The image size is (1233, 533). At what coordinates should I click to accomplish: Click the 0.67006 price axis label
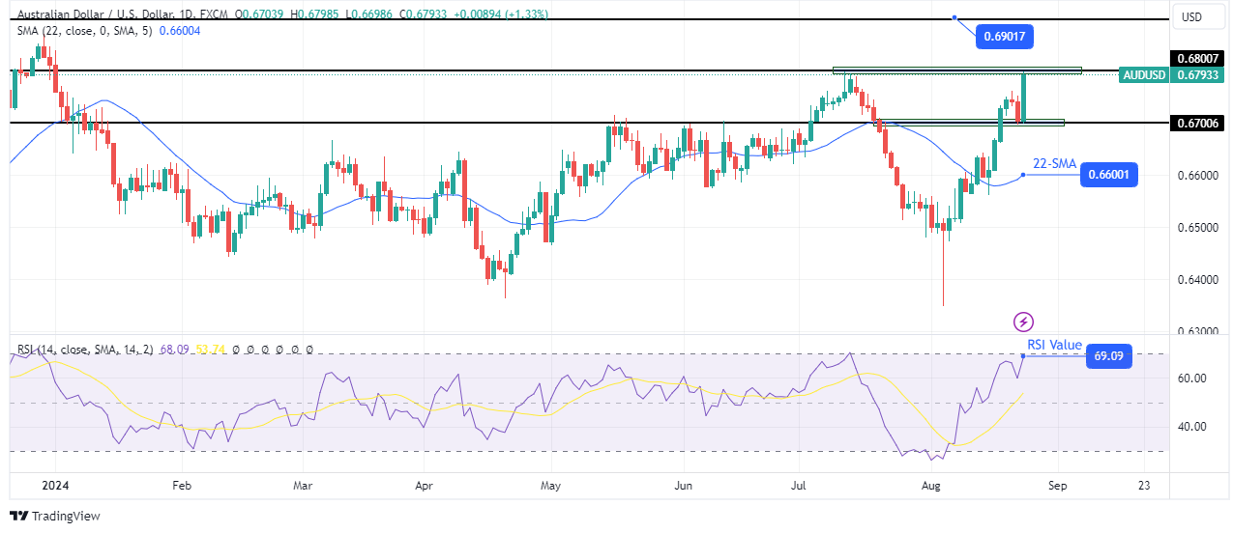[x=1196, y=123]
